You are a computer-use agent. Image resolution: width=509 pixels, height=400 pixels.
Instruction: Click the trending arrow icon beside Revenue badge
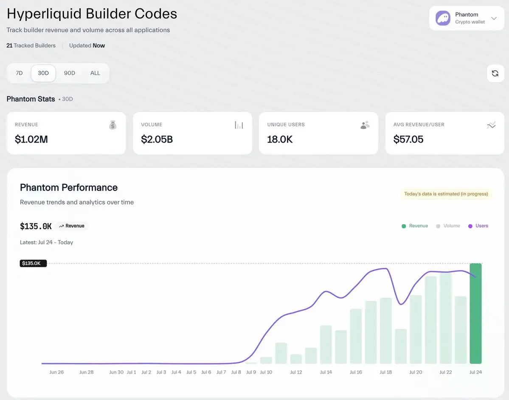[x=62, y=226]
